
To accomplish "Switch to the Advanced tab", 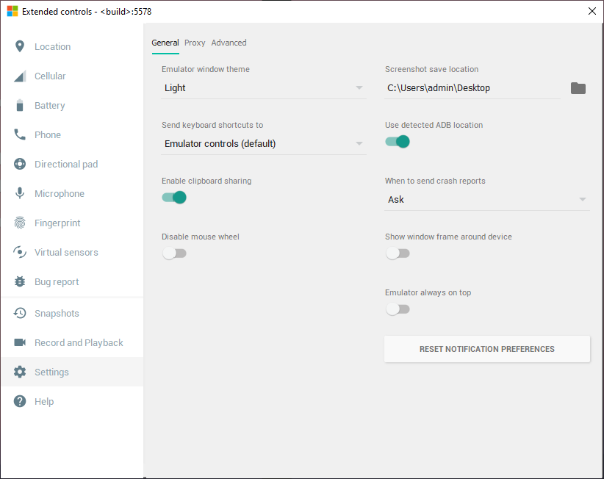I will click(229, 43).
